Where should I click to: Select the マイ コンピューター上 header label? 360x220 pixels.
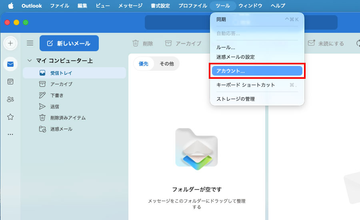pos(64,61)
